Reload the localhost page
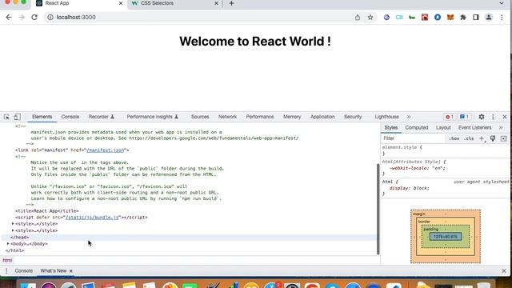The height and width of the screenshot is (288, 512). pyautogui.click(x=34, y=18)
